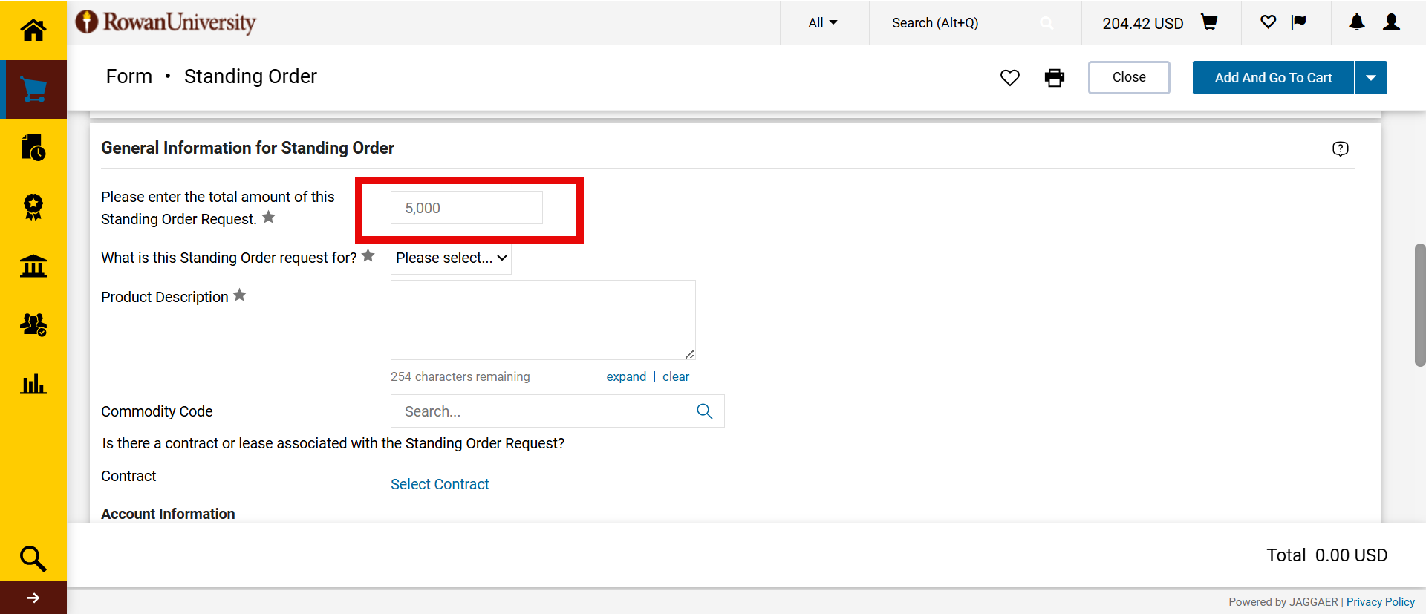Click the Close button
1426x614 pixels.
1128,78
